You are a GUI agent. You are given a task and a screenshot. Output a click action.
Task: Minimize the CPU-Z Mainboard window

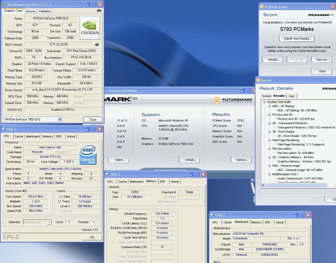tap(296, 215)
